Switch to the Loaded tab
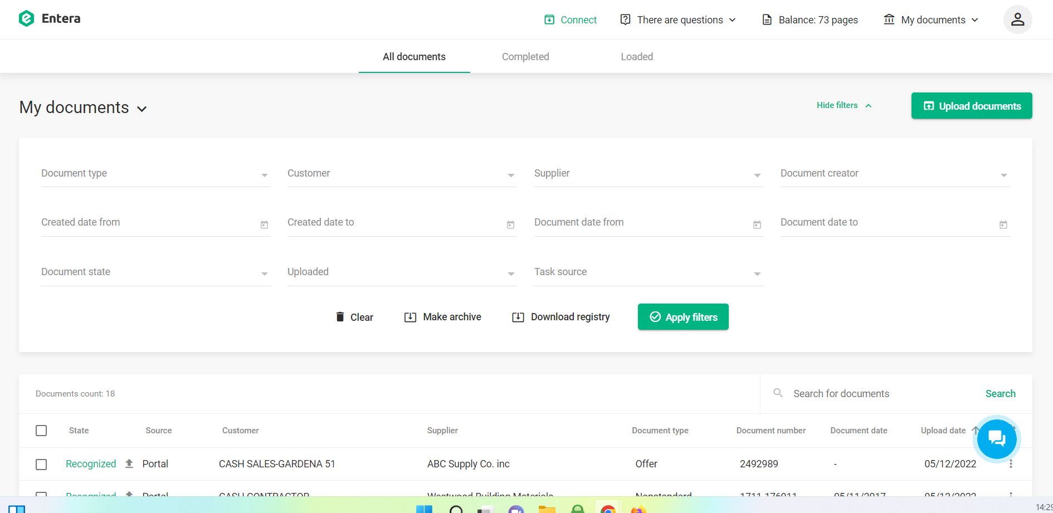Screen dimensions: 1053x513 tap(636, 56)
